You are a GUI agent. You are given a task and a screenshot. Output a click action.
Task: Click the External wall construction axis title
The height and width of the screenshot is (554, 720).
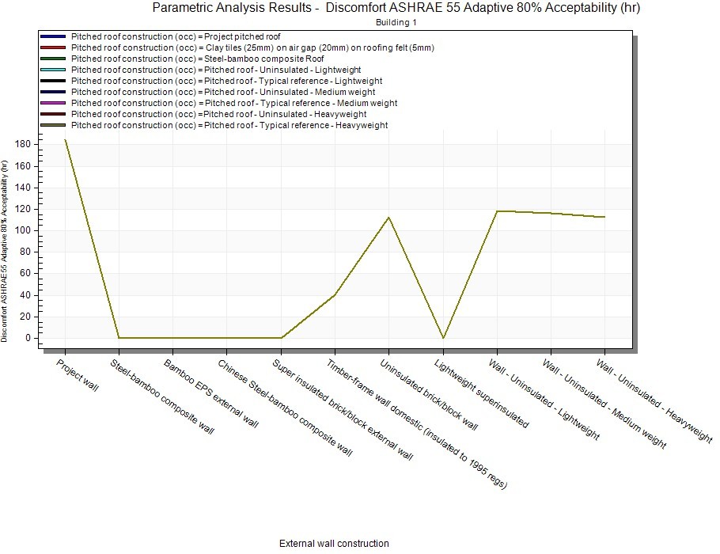[334, 544]
